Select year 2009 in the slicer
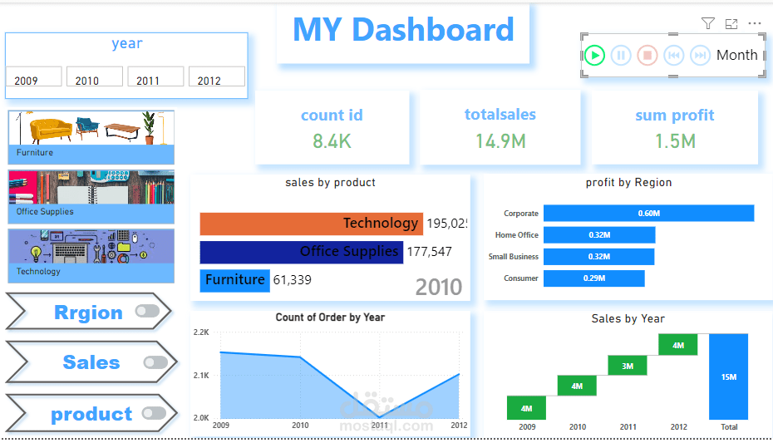This screenshot has height=443, width=773. point(33,76)
